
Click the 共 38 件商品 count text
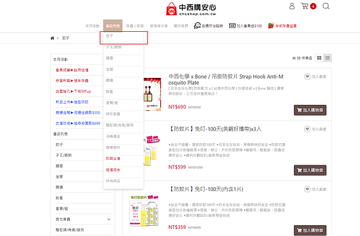(302, 58)
